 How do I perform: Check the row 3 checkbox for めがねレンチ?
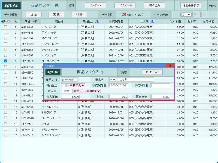[x=5, y=38]
